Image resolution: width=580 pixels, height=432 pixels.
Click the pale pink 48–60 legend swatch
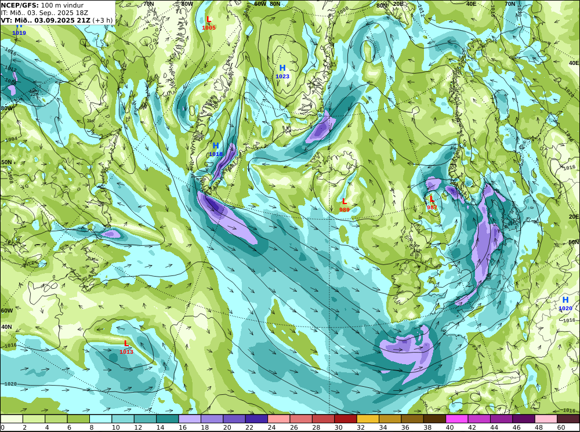pos(546,419)
